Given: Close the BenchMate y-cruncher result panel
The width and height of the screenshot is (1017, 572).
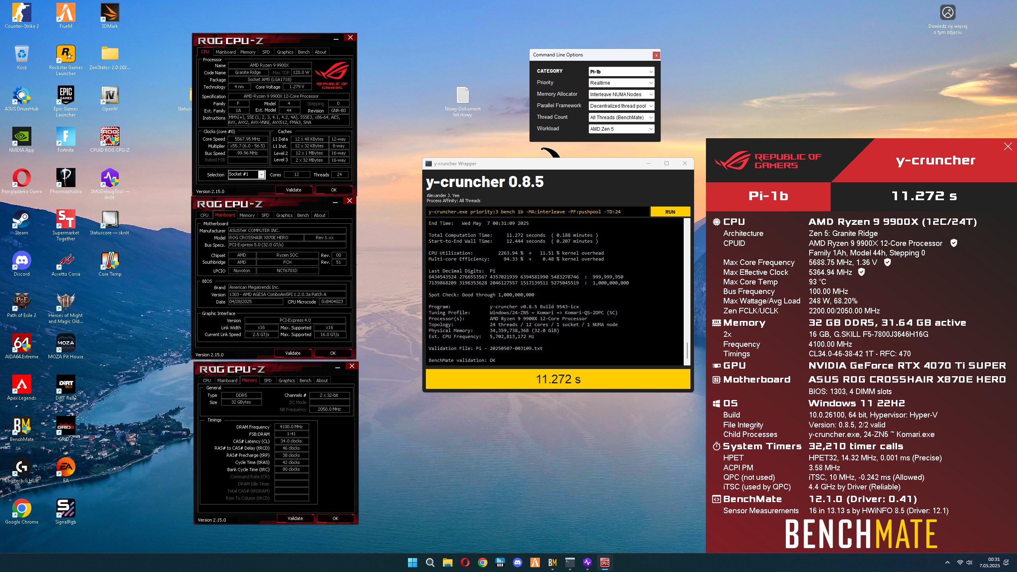Looking at the screenshot, I should point(1008,147).
